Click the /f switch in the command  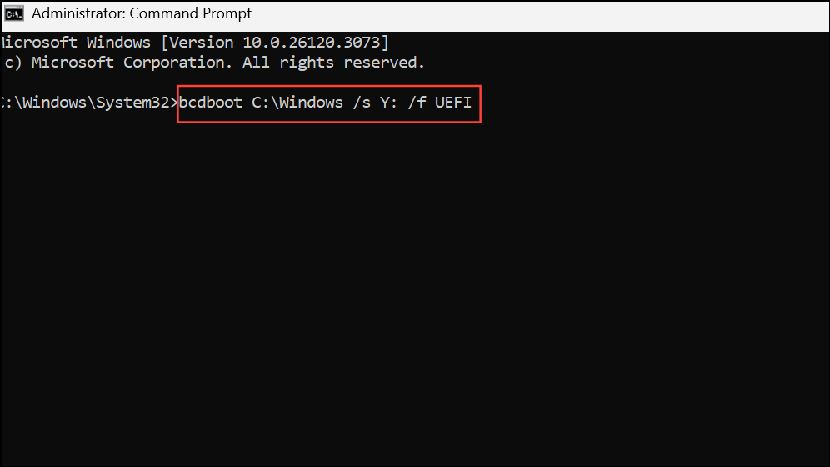(417, 103)
